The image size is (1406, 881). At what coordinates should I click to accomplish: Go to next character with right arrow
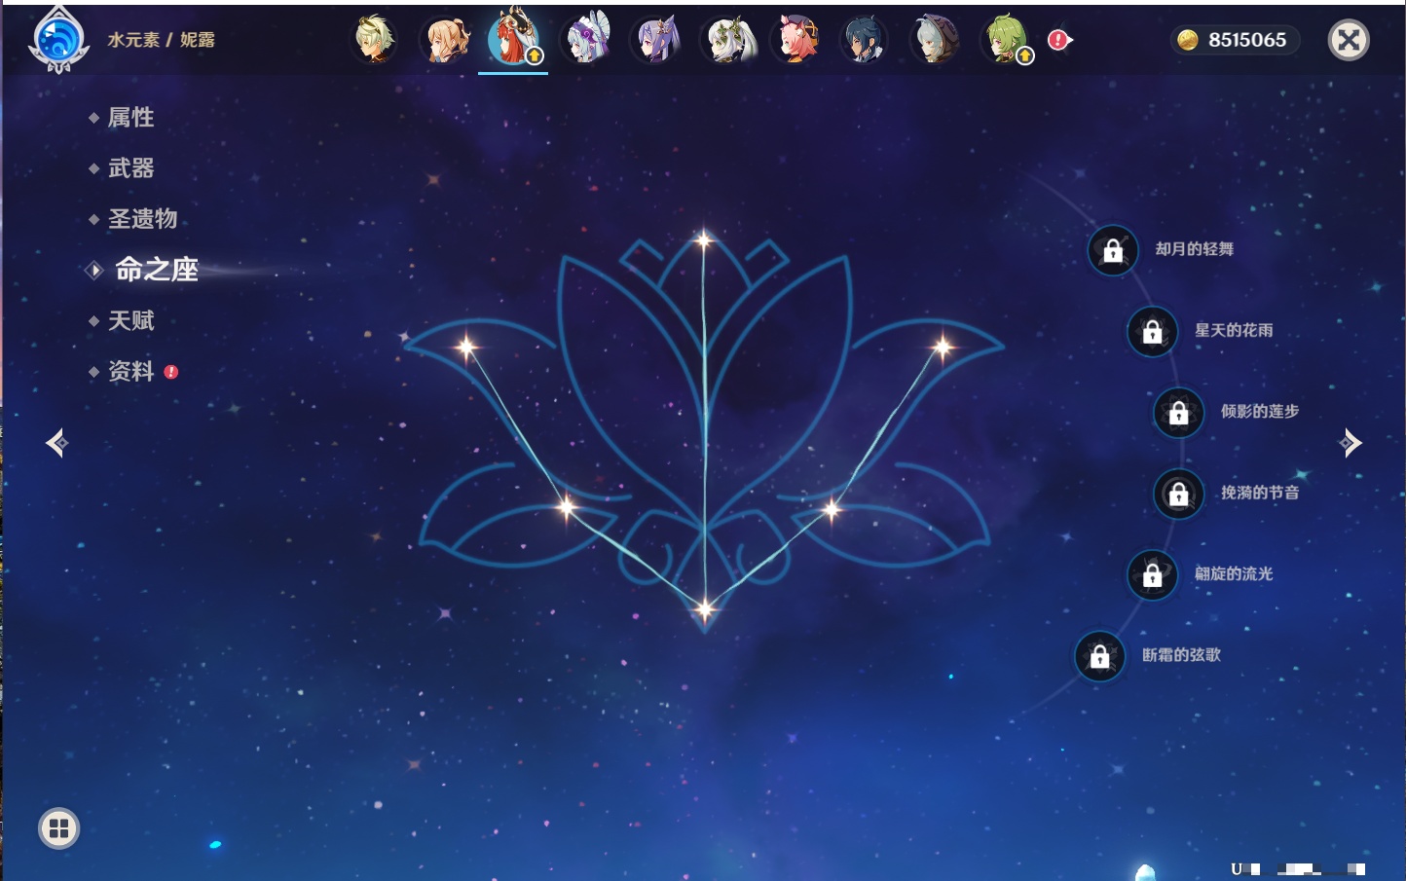click(1350, 443)
